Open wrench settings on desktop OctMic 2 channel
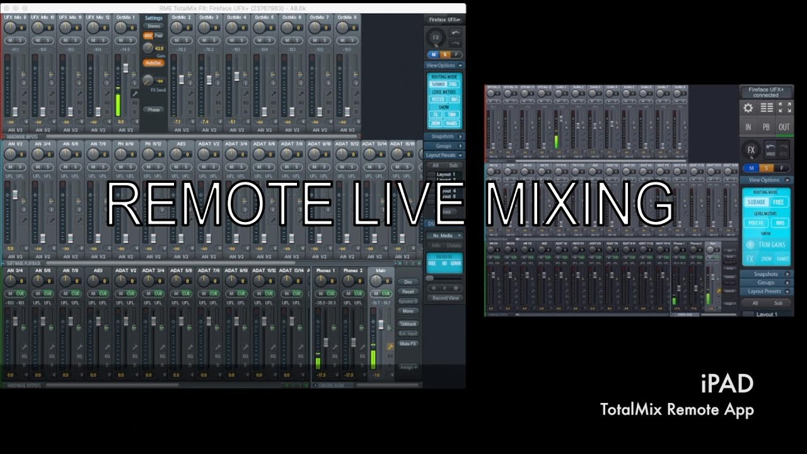807x454 pixels. [x=190, y=93]
